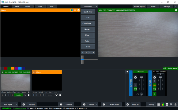178x110 pixels.
Task: Open the Add Input dropdown arrow
Action: click(x=17, y=105)
